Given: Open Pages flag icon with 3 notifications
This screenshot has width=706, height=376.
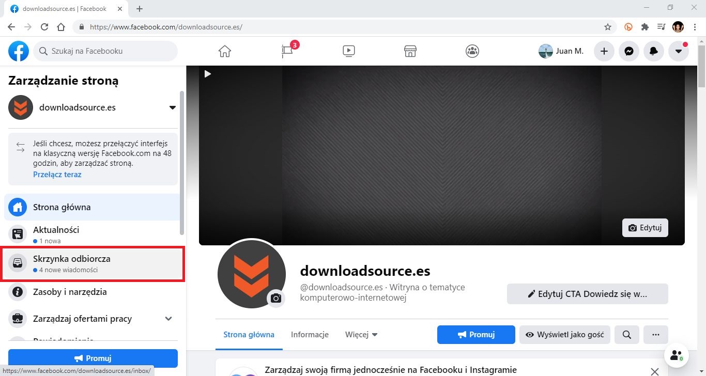Looking at the screenshot, I should (x=287, y=51).
